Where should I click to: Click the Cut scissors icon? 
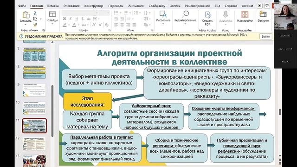pos(35,13)
